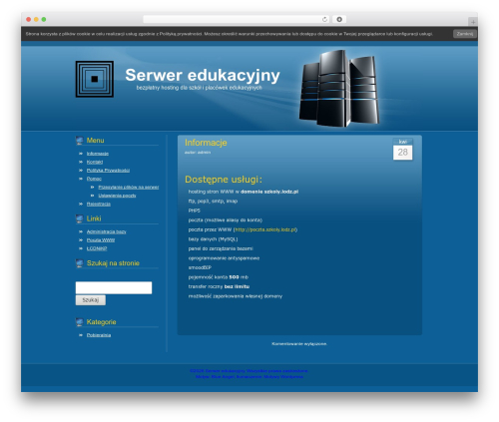This screenshot has height=422, width=499.
Task: Click 'Komentowanie wyłączone.' text
Action: (x=299, y=344)
